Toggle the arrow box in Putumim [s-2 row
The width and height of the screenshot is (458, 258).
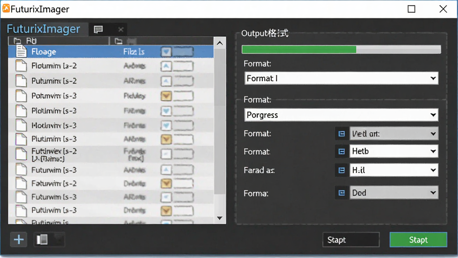coord(166,81)
